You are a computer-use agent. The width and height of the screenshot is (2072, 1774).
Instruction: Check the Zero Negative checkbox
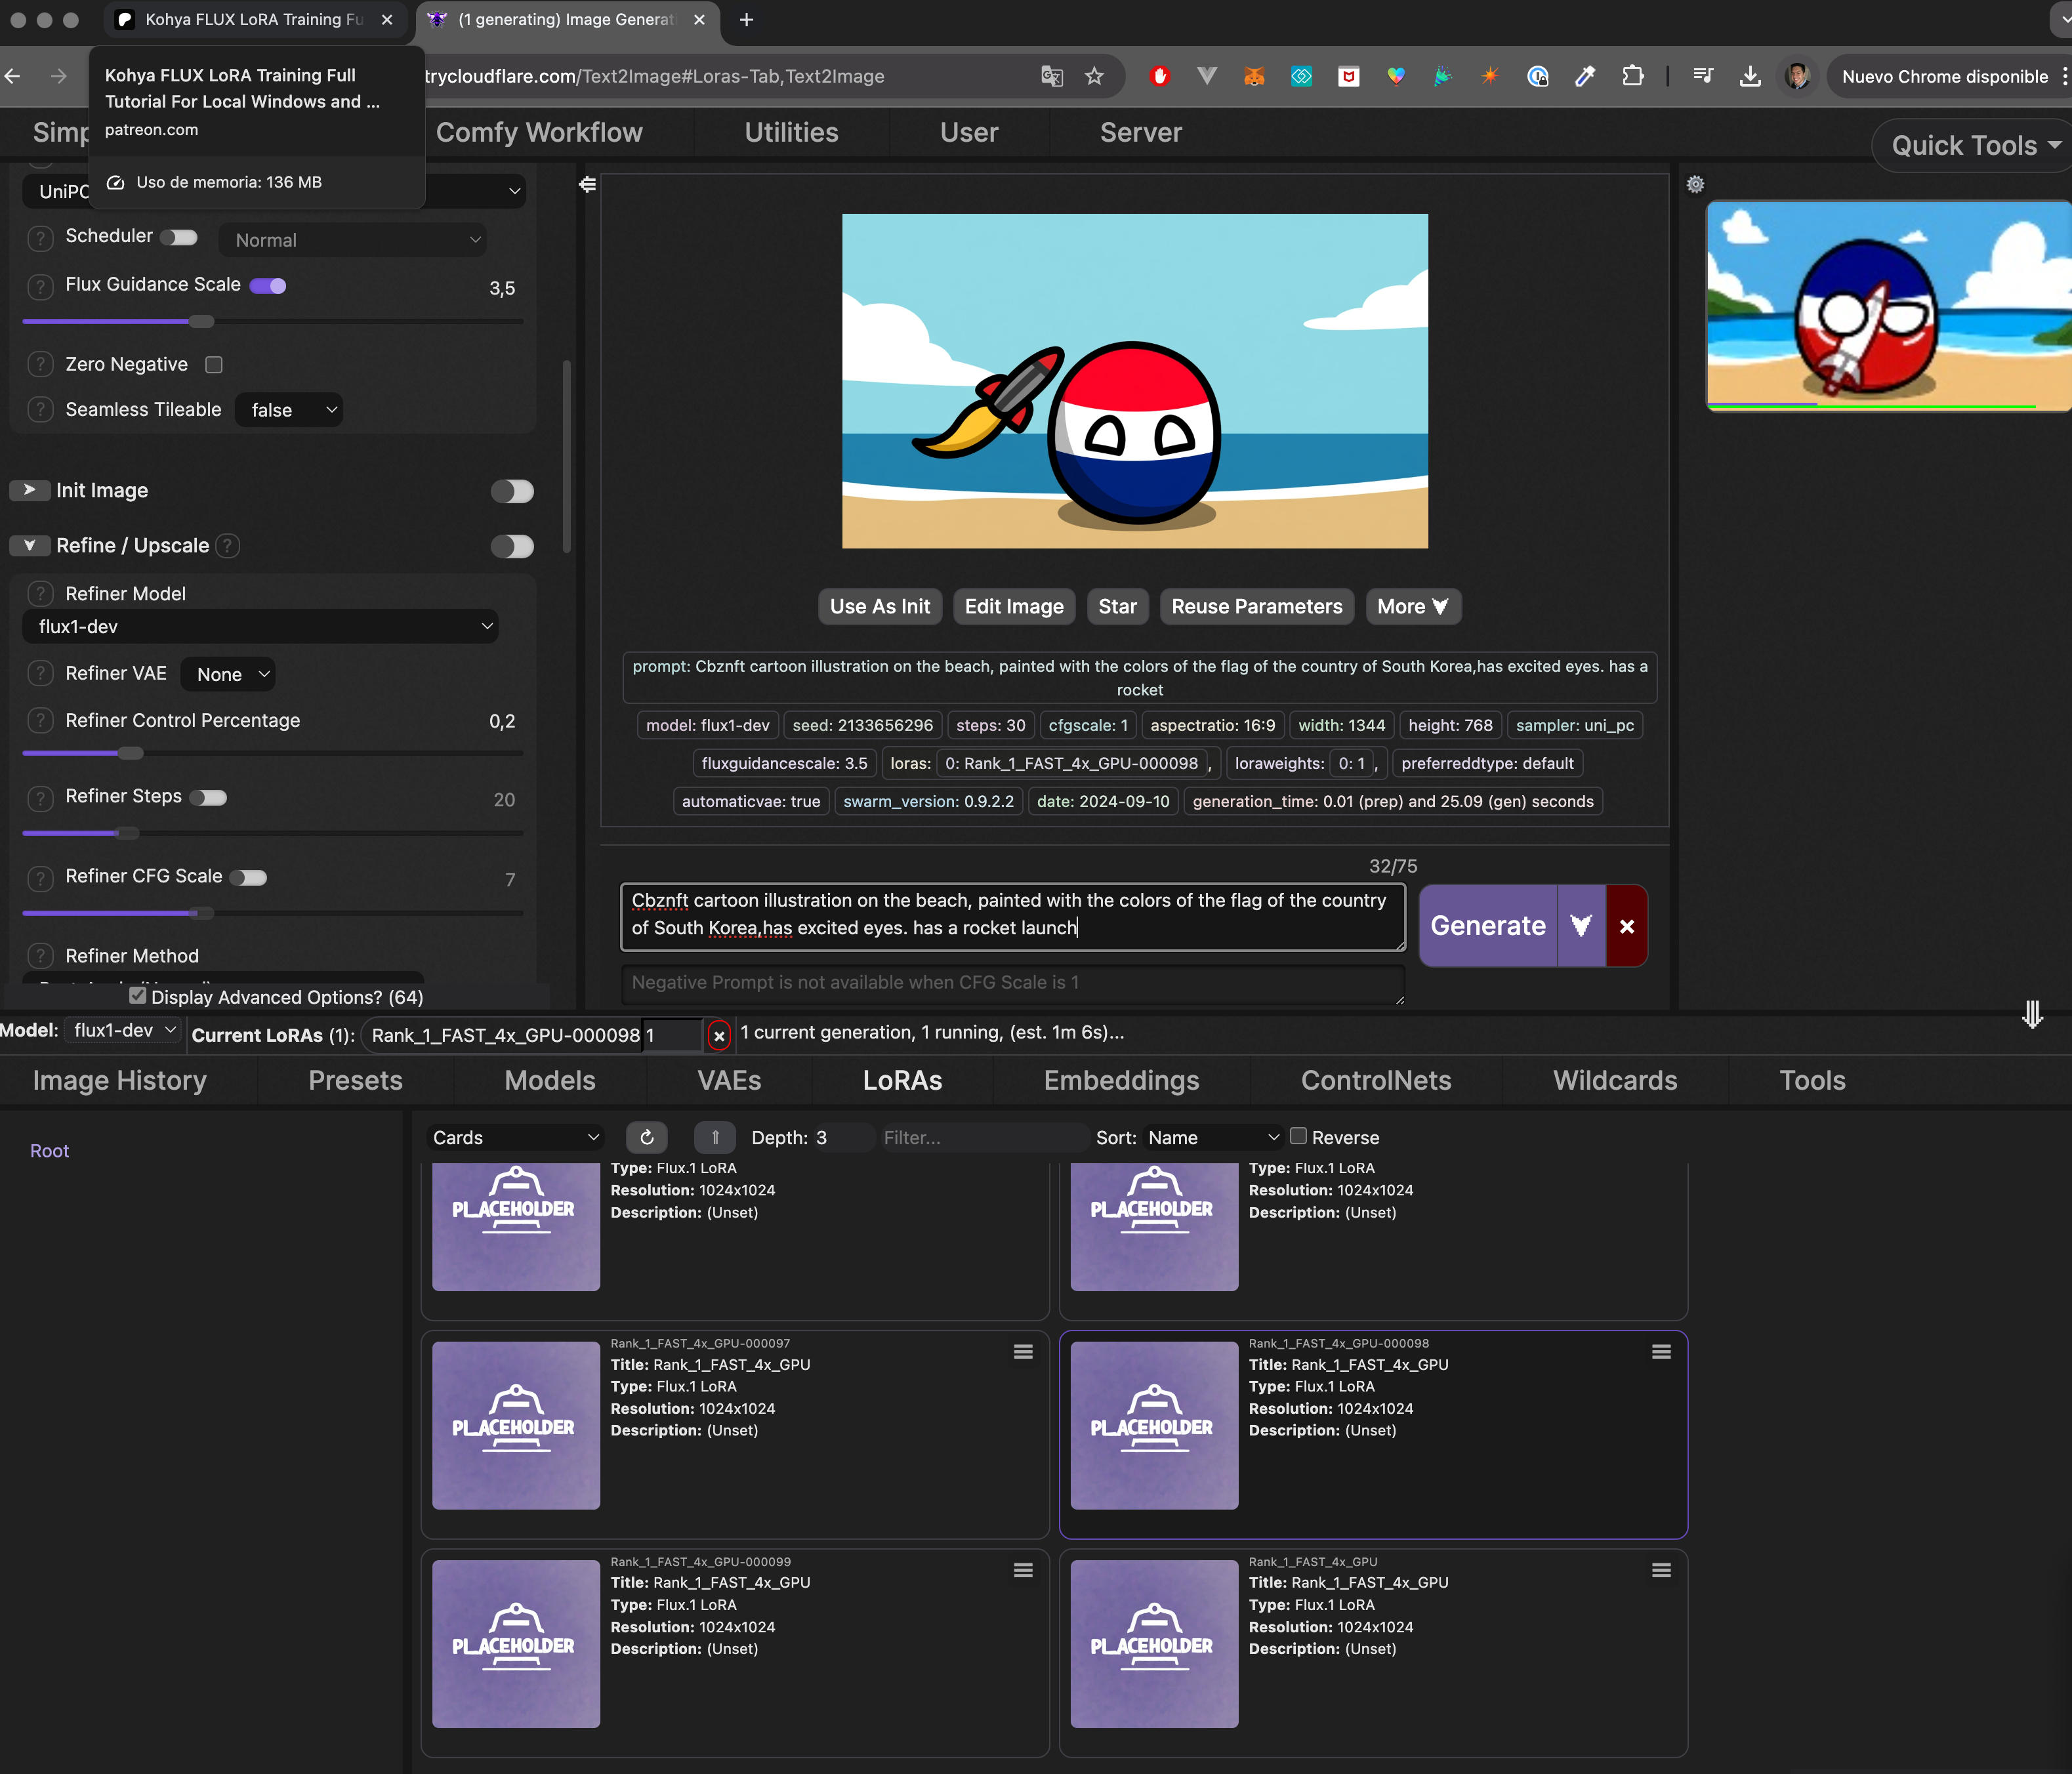tap(214, 365)
